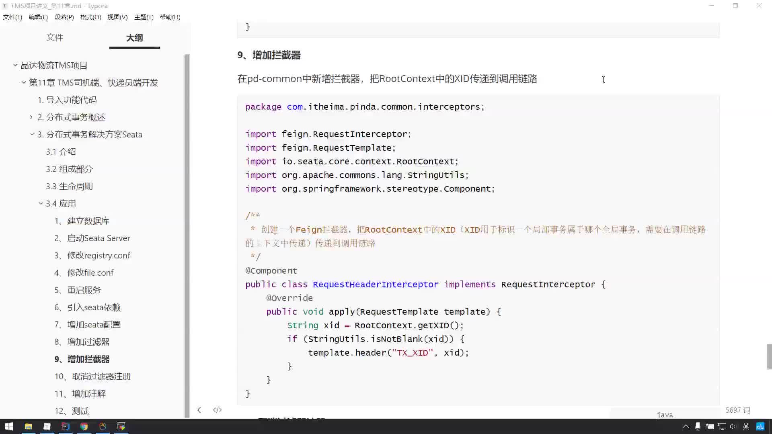Click the "TX_XID" string in code
The height and width of the screenshot is (434, 772).
point(412,353)
